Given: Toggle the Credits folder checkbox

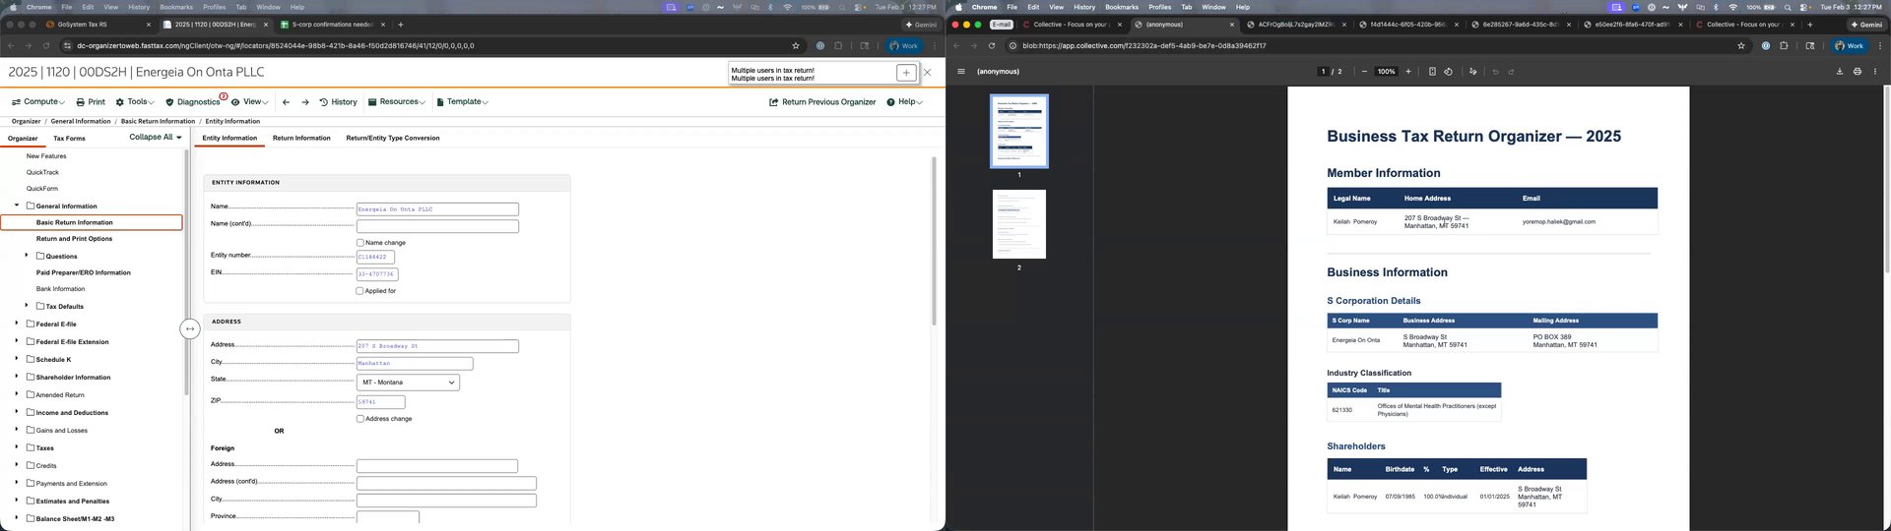Looking at the screenshot, I should (31, 465).
